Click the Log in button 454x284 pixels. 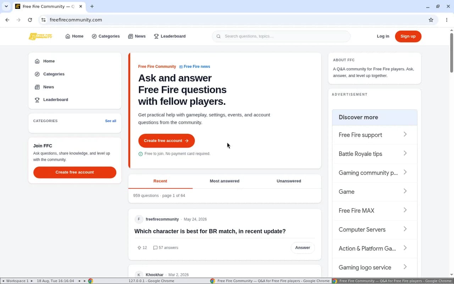tap(383, 36)
